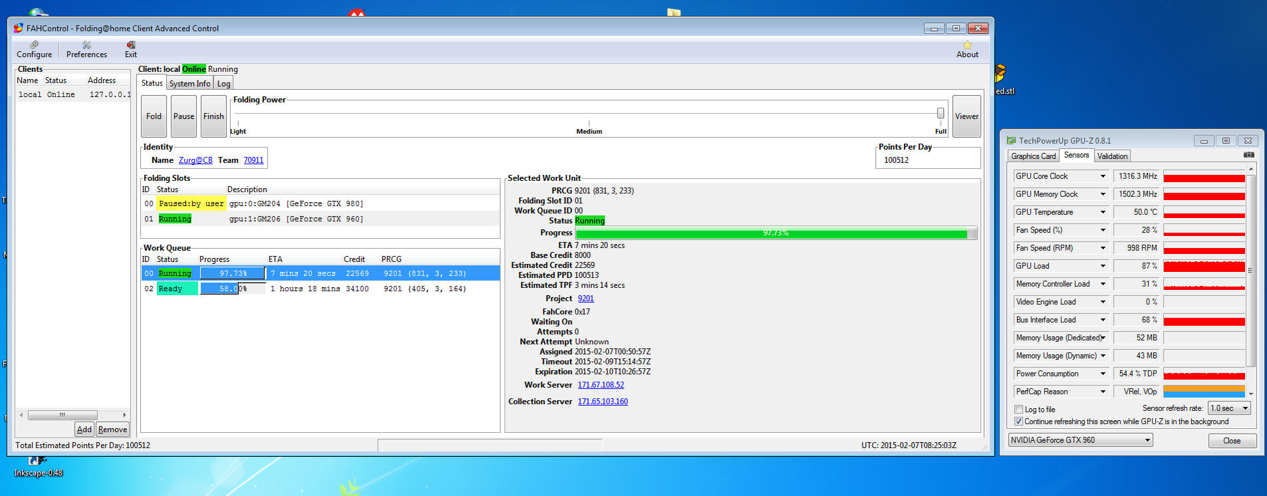This screenshot has height=496, width=1267.
Task: Click Points Per Day value 100512
Action: point(897,160)
